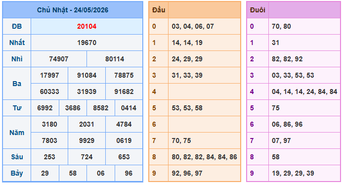Select Đuôi row 8 value 58
Image resolution: width=343 pixels, height=185 pixels.
point(276,157)
